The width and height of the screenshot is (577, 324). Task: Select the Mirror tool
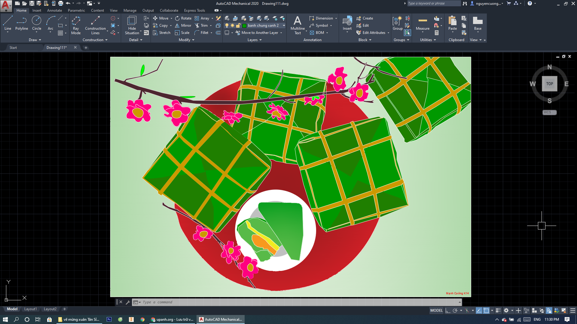[x=183, y=25]
